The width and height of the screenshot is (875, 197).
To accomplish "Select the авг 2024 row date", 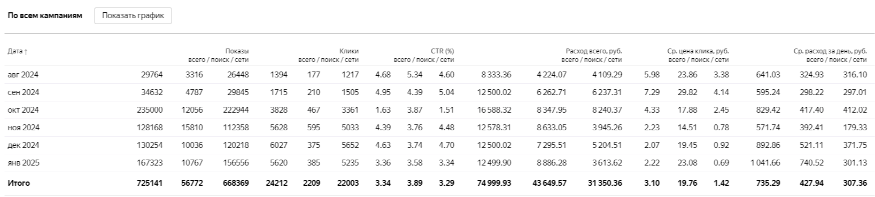I will click(x=23, y=75).
